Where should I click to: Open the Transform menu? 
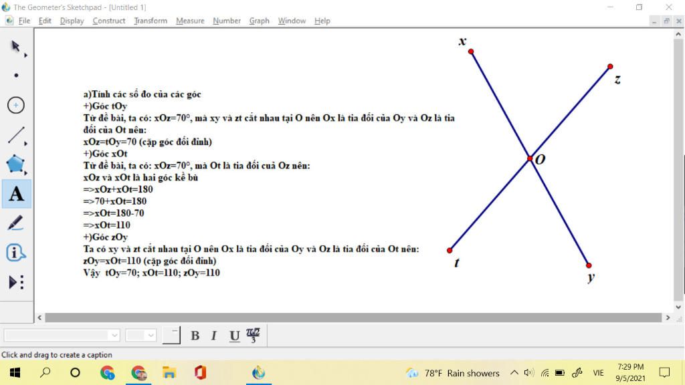coord(151,21)
